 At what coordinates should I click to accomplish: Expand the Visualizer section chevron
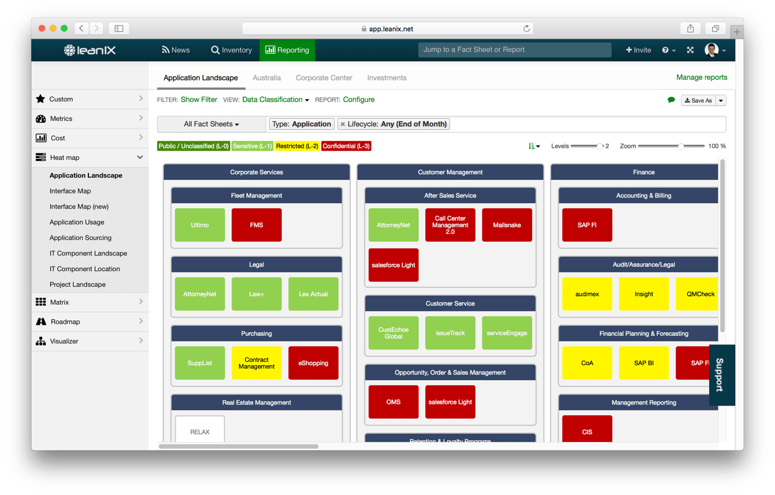tap(141, 341)
